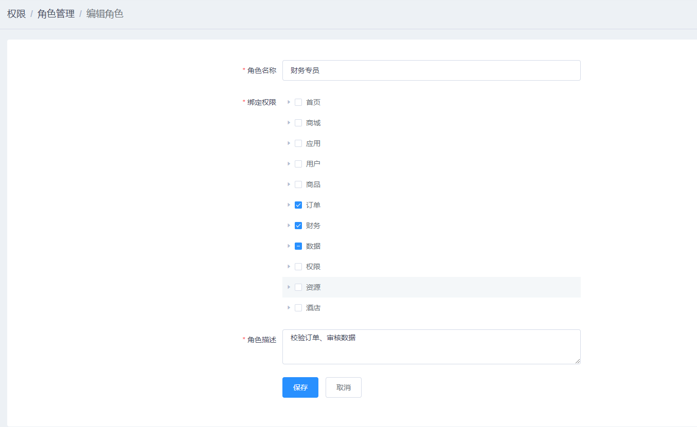Enable the 资源 permission checkbox

point(298,287)
